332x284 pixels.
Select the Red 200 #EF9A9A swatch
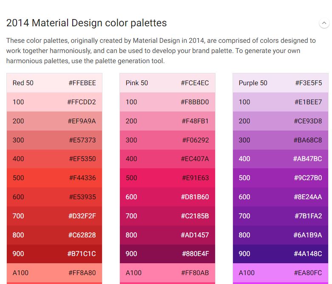(x=54, y=121)
